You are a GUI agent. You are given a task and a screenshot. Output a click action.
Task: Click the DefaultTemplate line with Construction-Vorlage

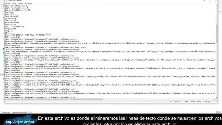(x=110, y=68)
